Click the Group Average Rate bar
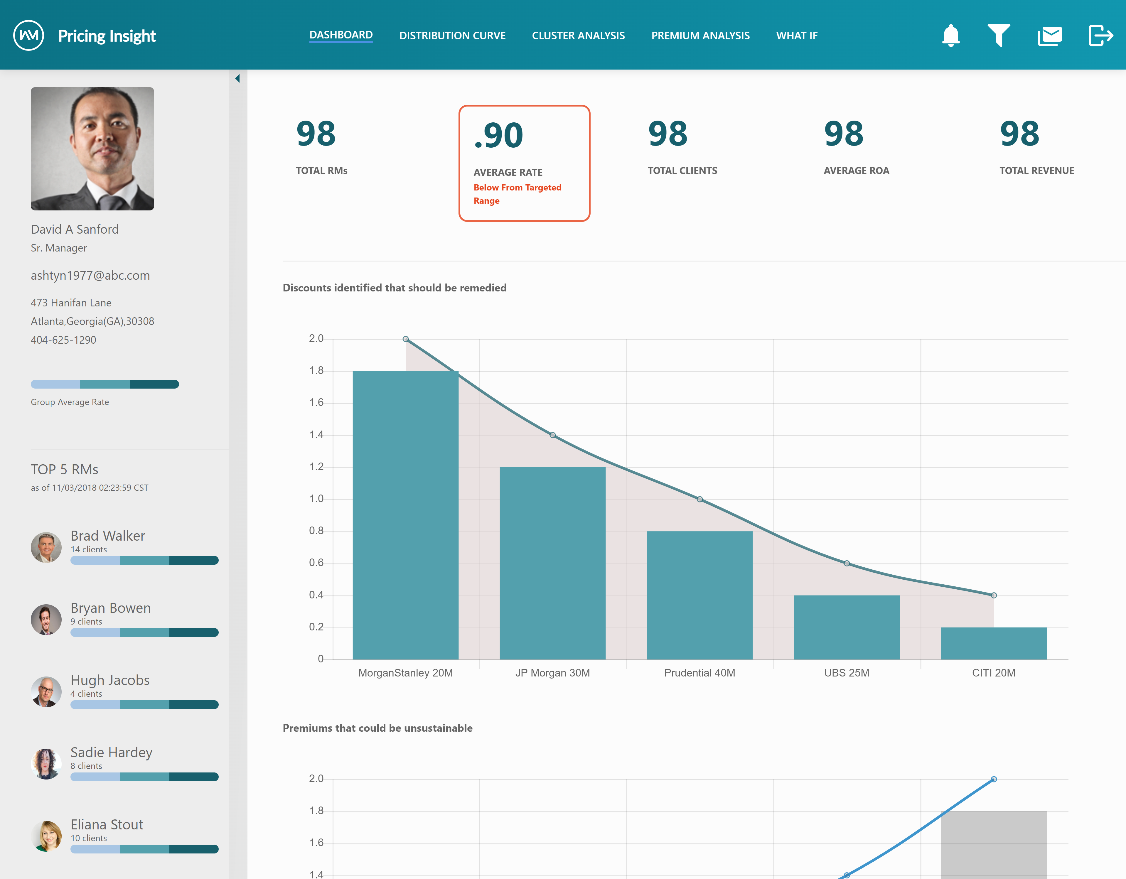 (105, 384)
